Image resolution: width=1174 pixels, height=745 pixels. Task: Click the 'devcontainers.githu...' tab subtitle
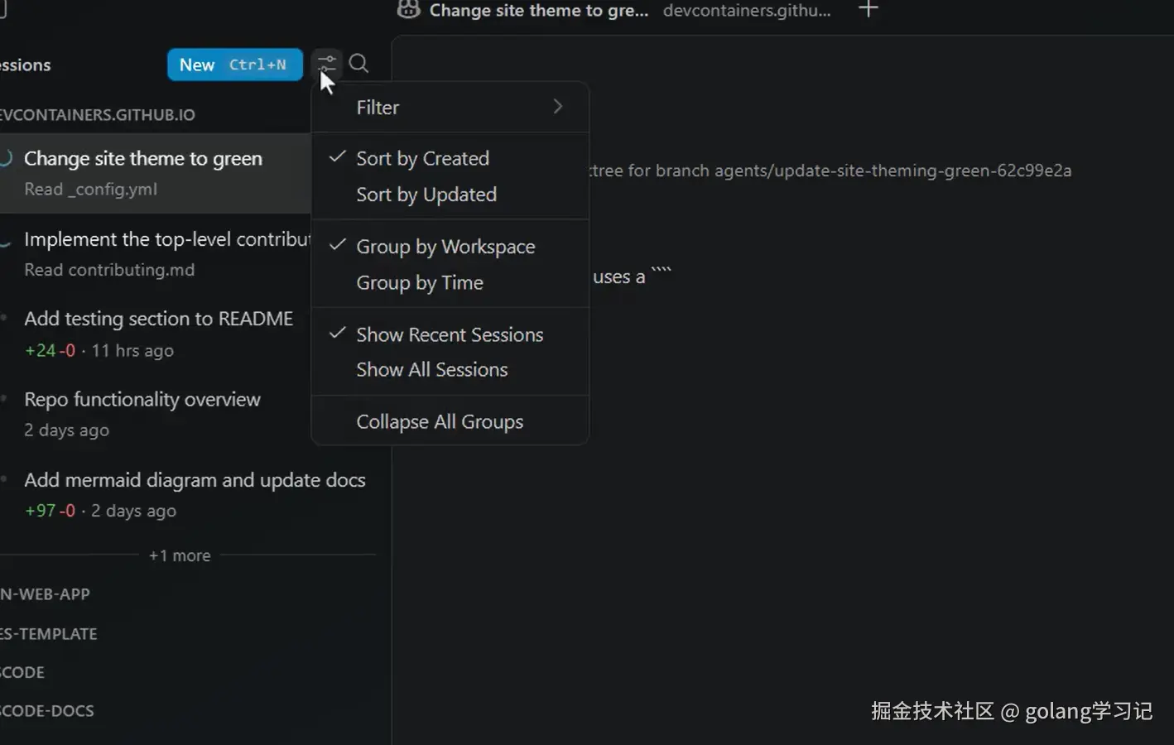point(747,11)
